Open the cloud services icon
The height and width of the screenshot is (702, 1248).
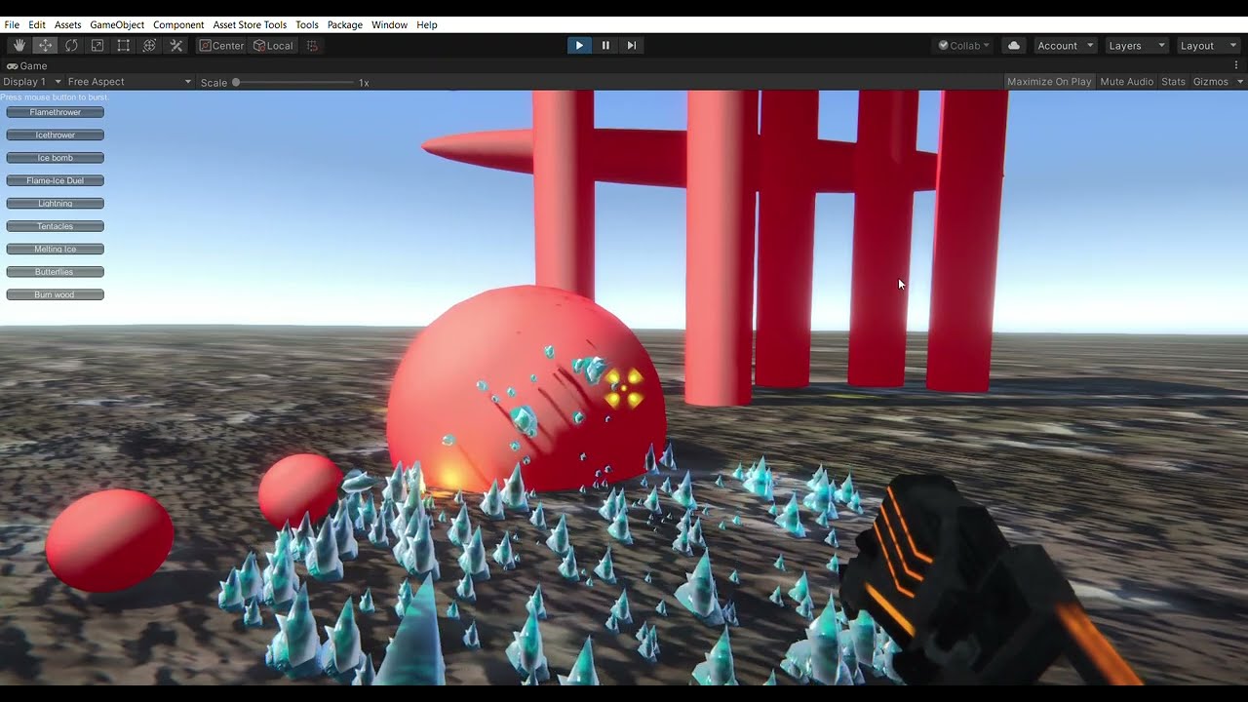1014,46
